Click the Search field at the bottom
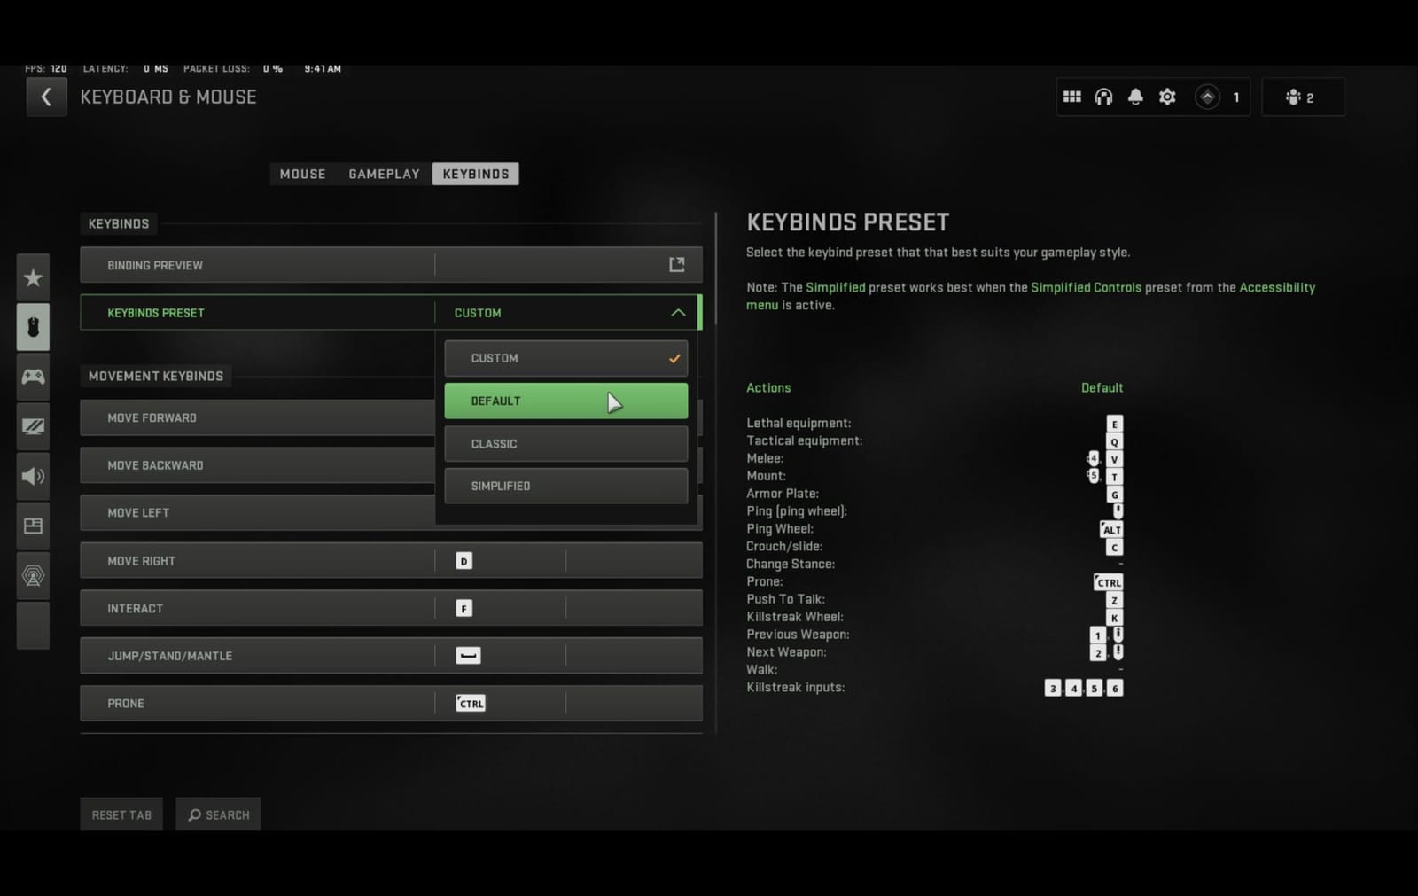This screenshot has width=1418, height=896. click(218, 814)
